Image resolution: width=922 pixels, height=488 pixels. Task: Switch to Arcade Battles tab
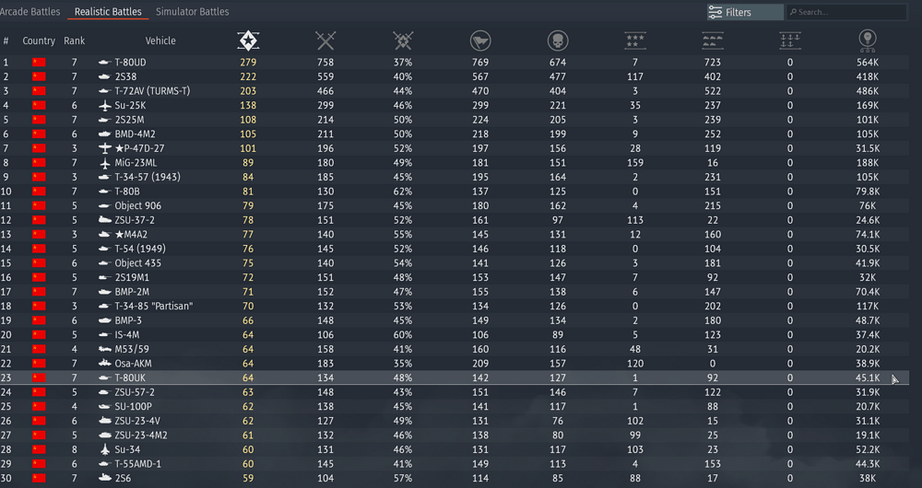pyautogui.click(x=30, y=12)
